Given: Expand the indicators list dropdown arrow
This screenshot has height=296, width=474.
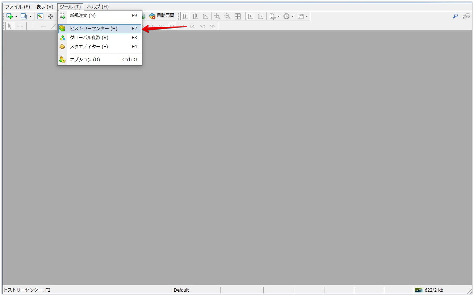Looking at the screenshot, I should coord(278,17).
